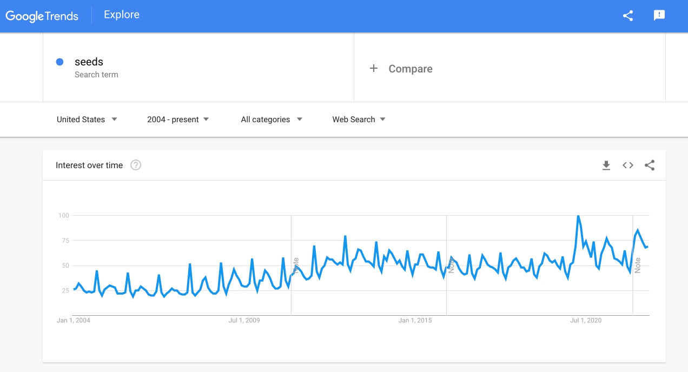Screen dimensions: 688x372
Task: Open the embed code icon on chart
Action: tap(628, 165)
